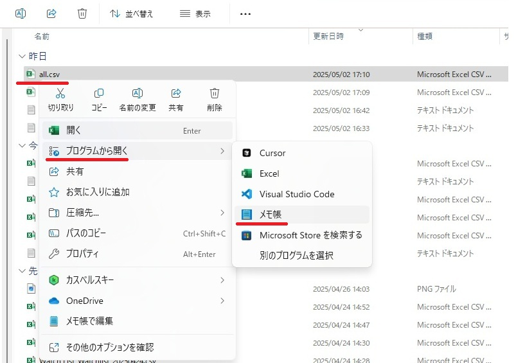The height and width of the screenshot is (363, 525).
Task: Click the chevron arrow beside 圧縮先...
Action: tap(222, 213)
